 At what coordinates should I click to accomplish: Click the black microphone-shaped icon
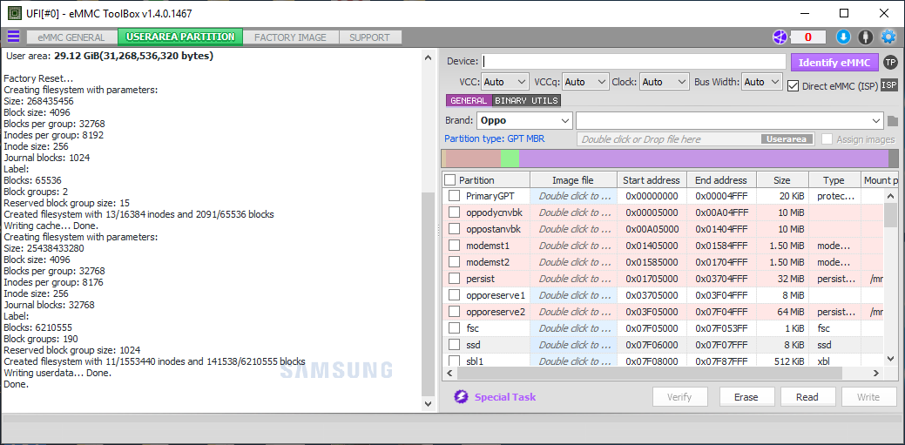point(865,37)
